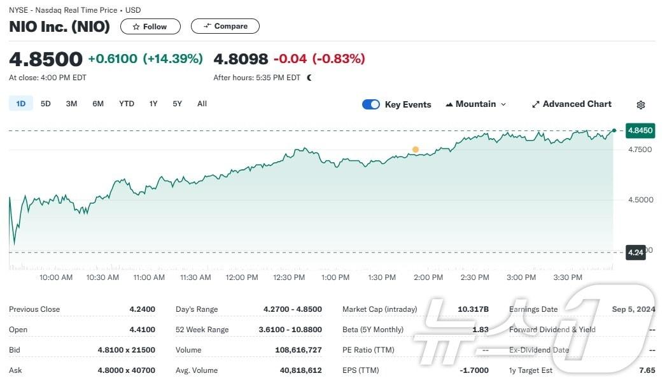Switch to the 3M range
Screen dimensions: 667x385
71,104
